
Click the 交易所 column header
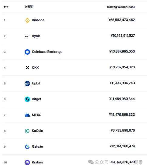pos(29,7)
